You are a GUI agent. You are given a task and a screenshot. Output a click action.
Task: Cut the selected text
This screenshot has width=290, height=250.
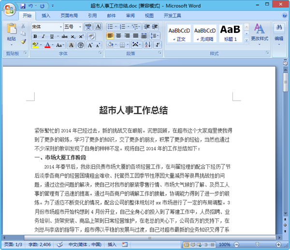[23, 26]
